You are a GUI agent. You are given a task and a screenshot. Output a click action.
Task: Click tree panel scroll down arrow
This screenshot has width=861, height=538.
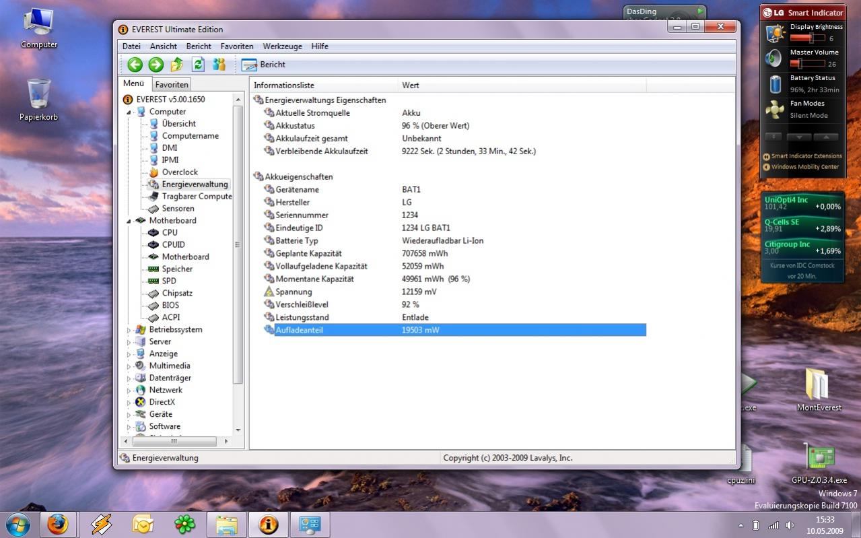(238, 430)
